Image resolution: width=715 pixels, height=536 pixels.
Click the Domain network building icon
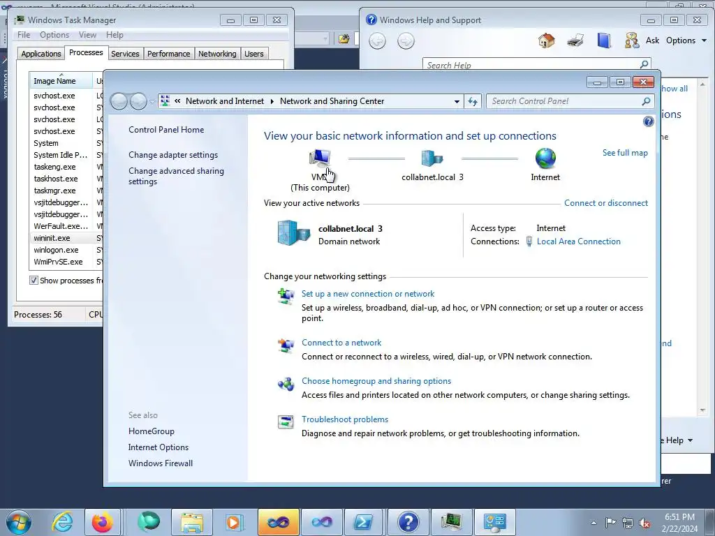(x=294, y=233)
